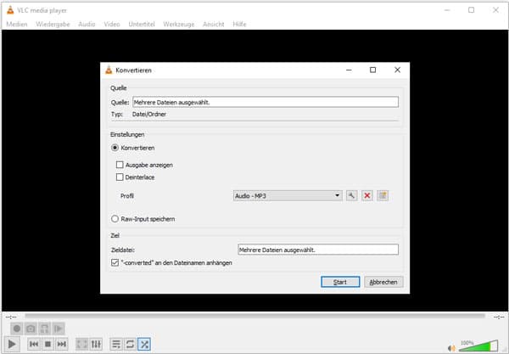This screenshot has height=354, width=509.
Task: Check the Deinterlace option
Action: click(x=120, y=177)
